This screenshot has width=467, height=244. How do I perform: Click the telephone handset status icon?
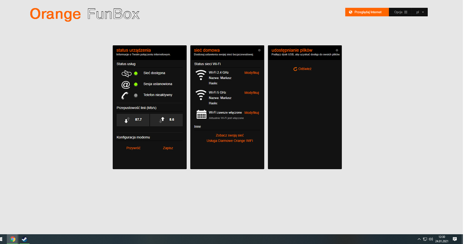125,95
